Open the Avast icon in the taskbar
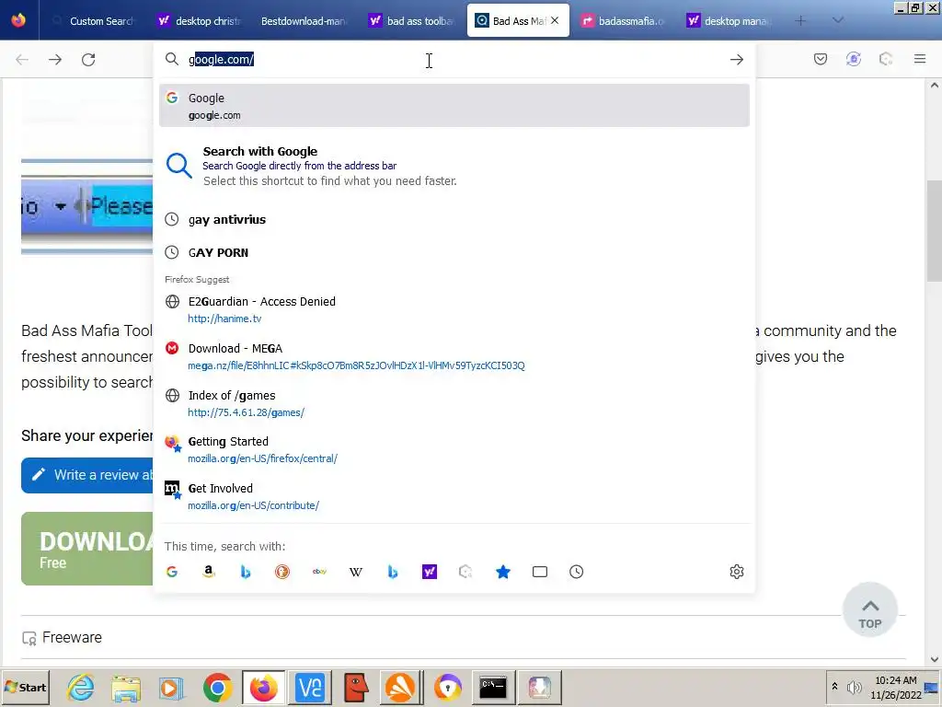 click(x=401, y=687)
